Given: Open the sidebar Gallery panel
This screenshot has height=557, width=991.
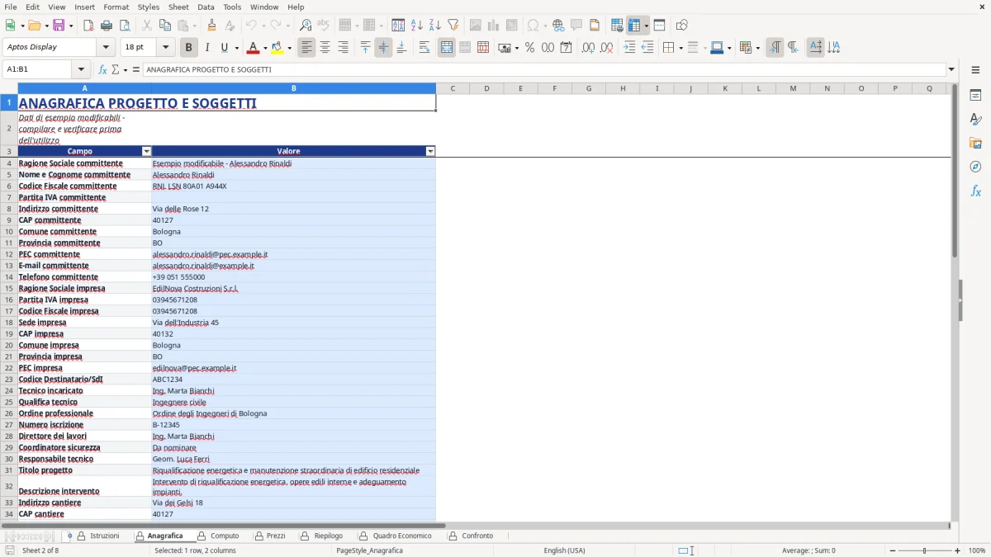Looking at the screenshot, I should pyautogui.click(x=975, y=143).
